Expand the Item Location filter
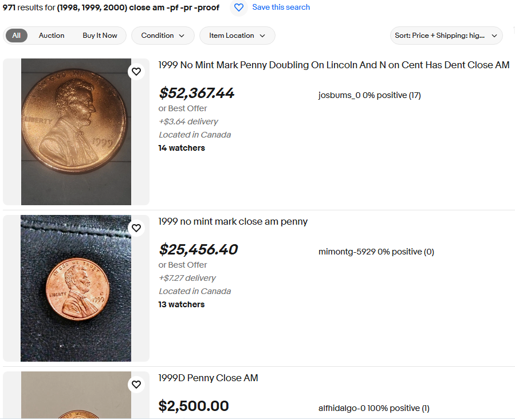Viewport: 515px width, 419px height. point(237,36)
